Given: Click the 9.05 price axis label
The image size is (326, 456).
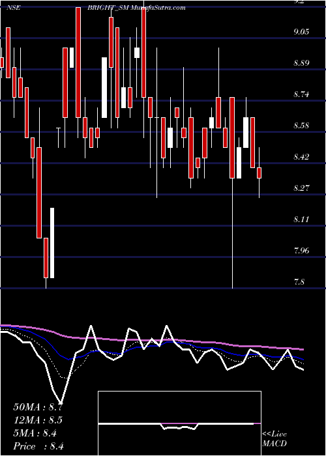Looking at the screenshot, I should coord(301,32).
